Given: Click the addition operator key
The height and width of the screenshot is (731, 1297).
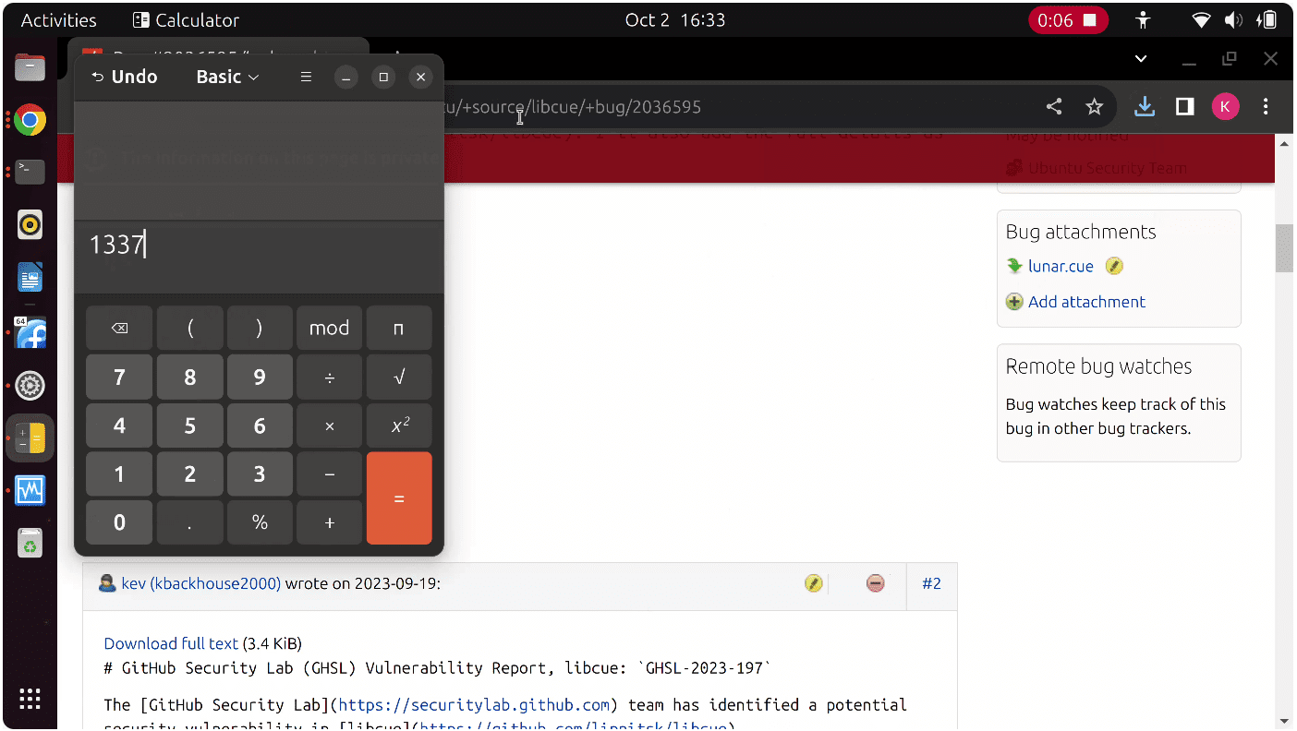Looking at the screenshot, I should (x=329, y=522).
